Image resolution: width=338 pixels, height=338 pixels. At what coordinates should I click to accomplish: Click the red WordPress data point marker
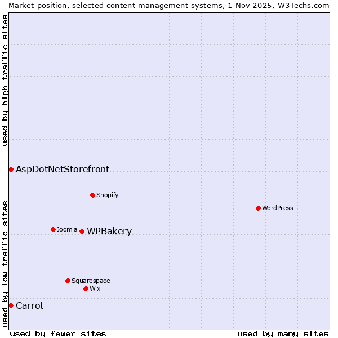258,208
